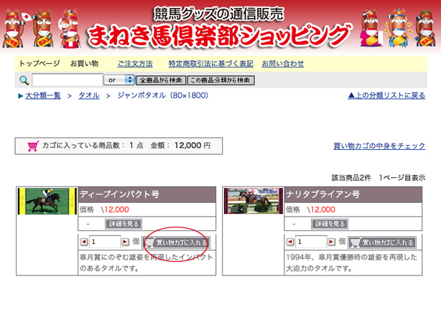Click the cart total 12,000 円 text

click(192, 146)
